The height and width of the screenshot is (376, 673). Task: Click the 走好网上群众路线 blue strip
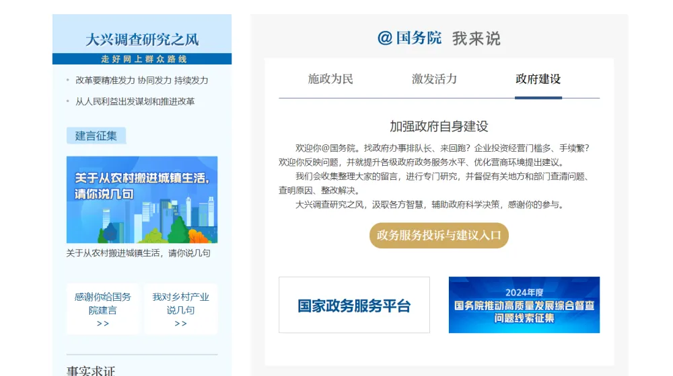point(142,59)
